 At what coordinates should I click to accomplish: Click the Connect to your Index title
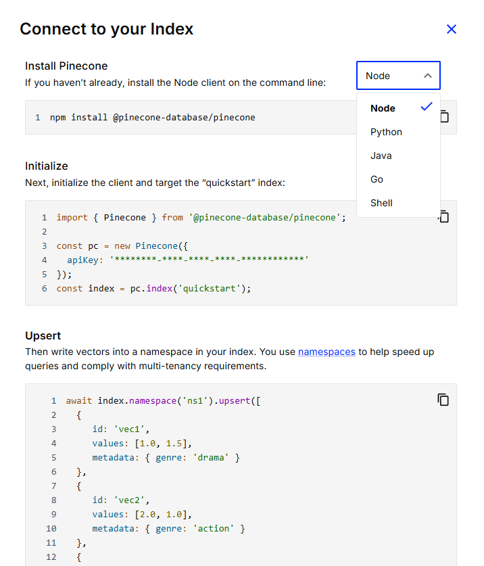coord(107,29)
